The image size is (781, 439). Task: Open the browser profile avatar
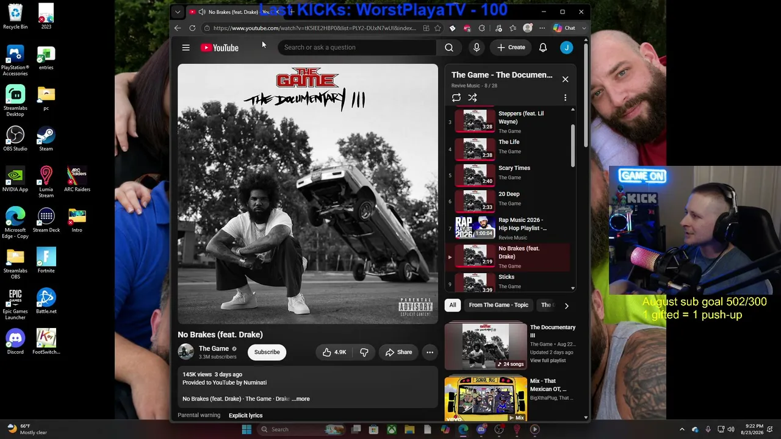click(528, 28)
